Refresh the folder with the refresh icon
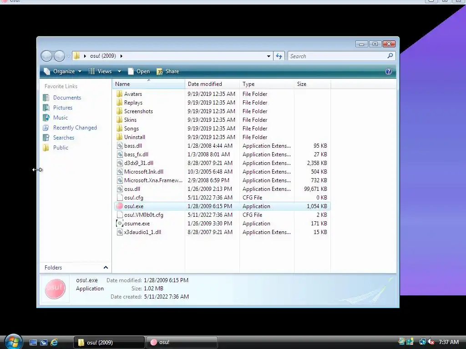The width and height of the screenshot is (466, 349). (x=279, y=56)
